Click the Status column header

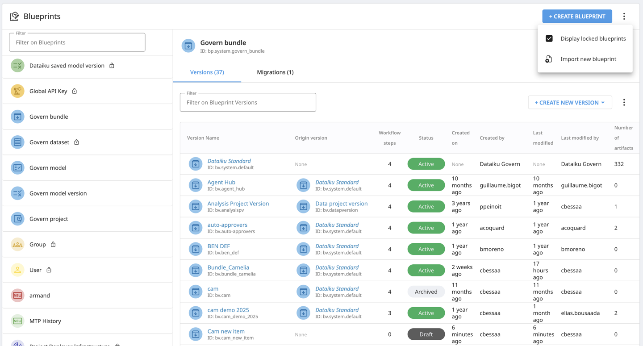point(426,138)
